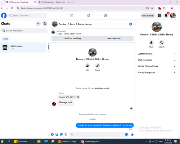This screenshot has height=144, width=180.
Task: Open Microsoft Edge from taskbar
Action: 46,141
